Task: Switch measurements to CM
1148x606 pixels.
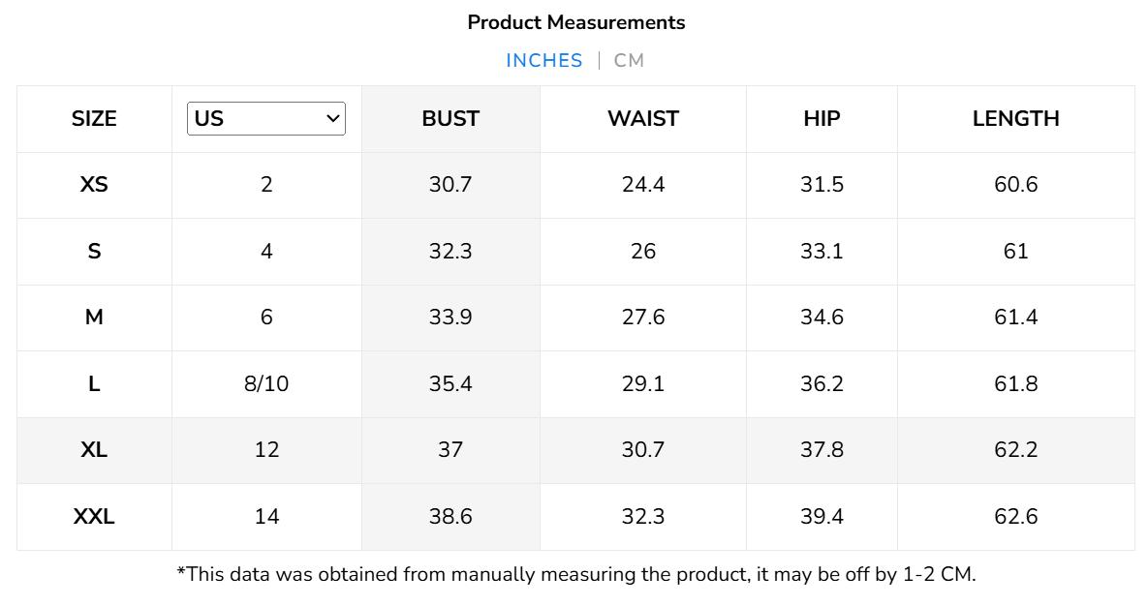Action: [x=629, y=61]
